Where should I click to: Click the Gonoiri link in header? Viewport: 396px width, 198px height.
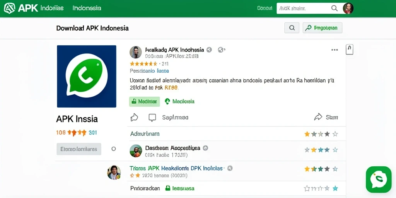click(x=265, y=8)
